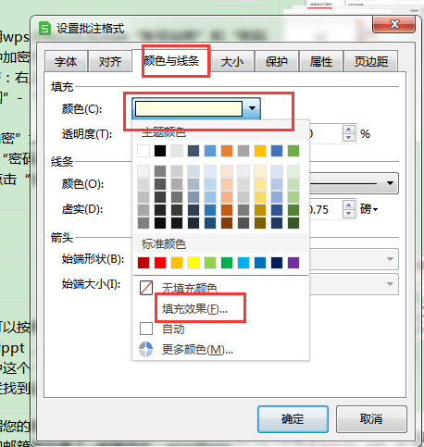Click the No Fill Color slash icon
Viewport: 424px width, 447px height.
[146, 288]
